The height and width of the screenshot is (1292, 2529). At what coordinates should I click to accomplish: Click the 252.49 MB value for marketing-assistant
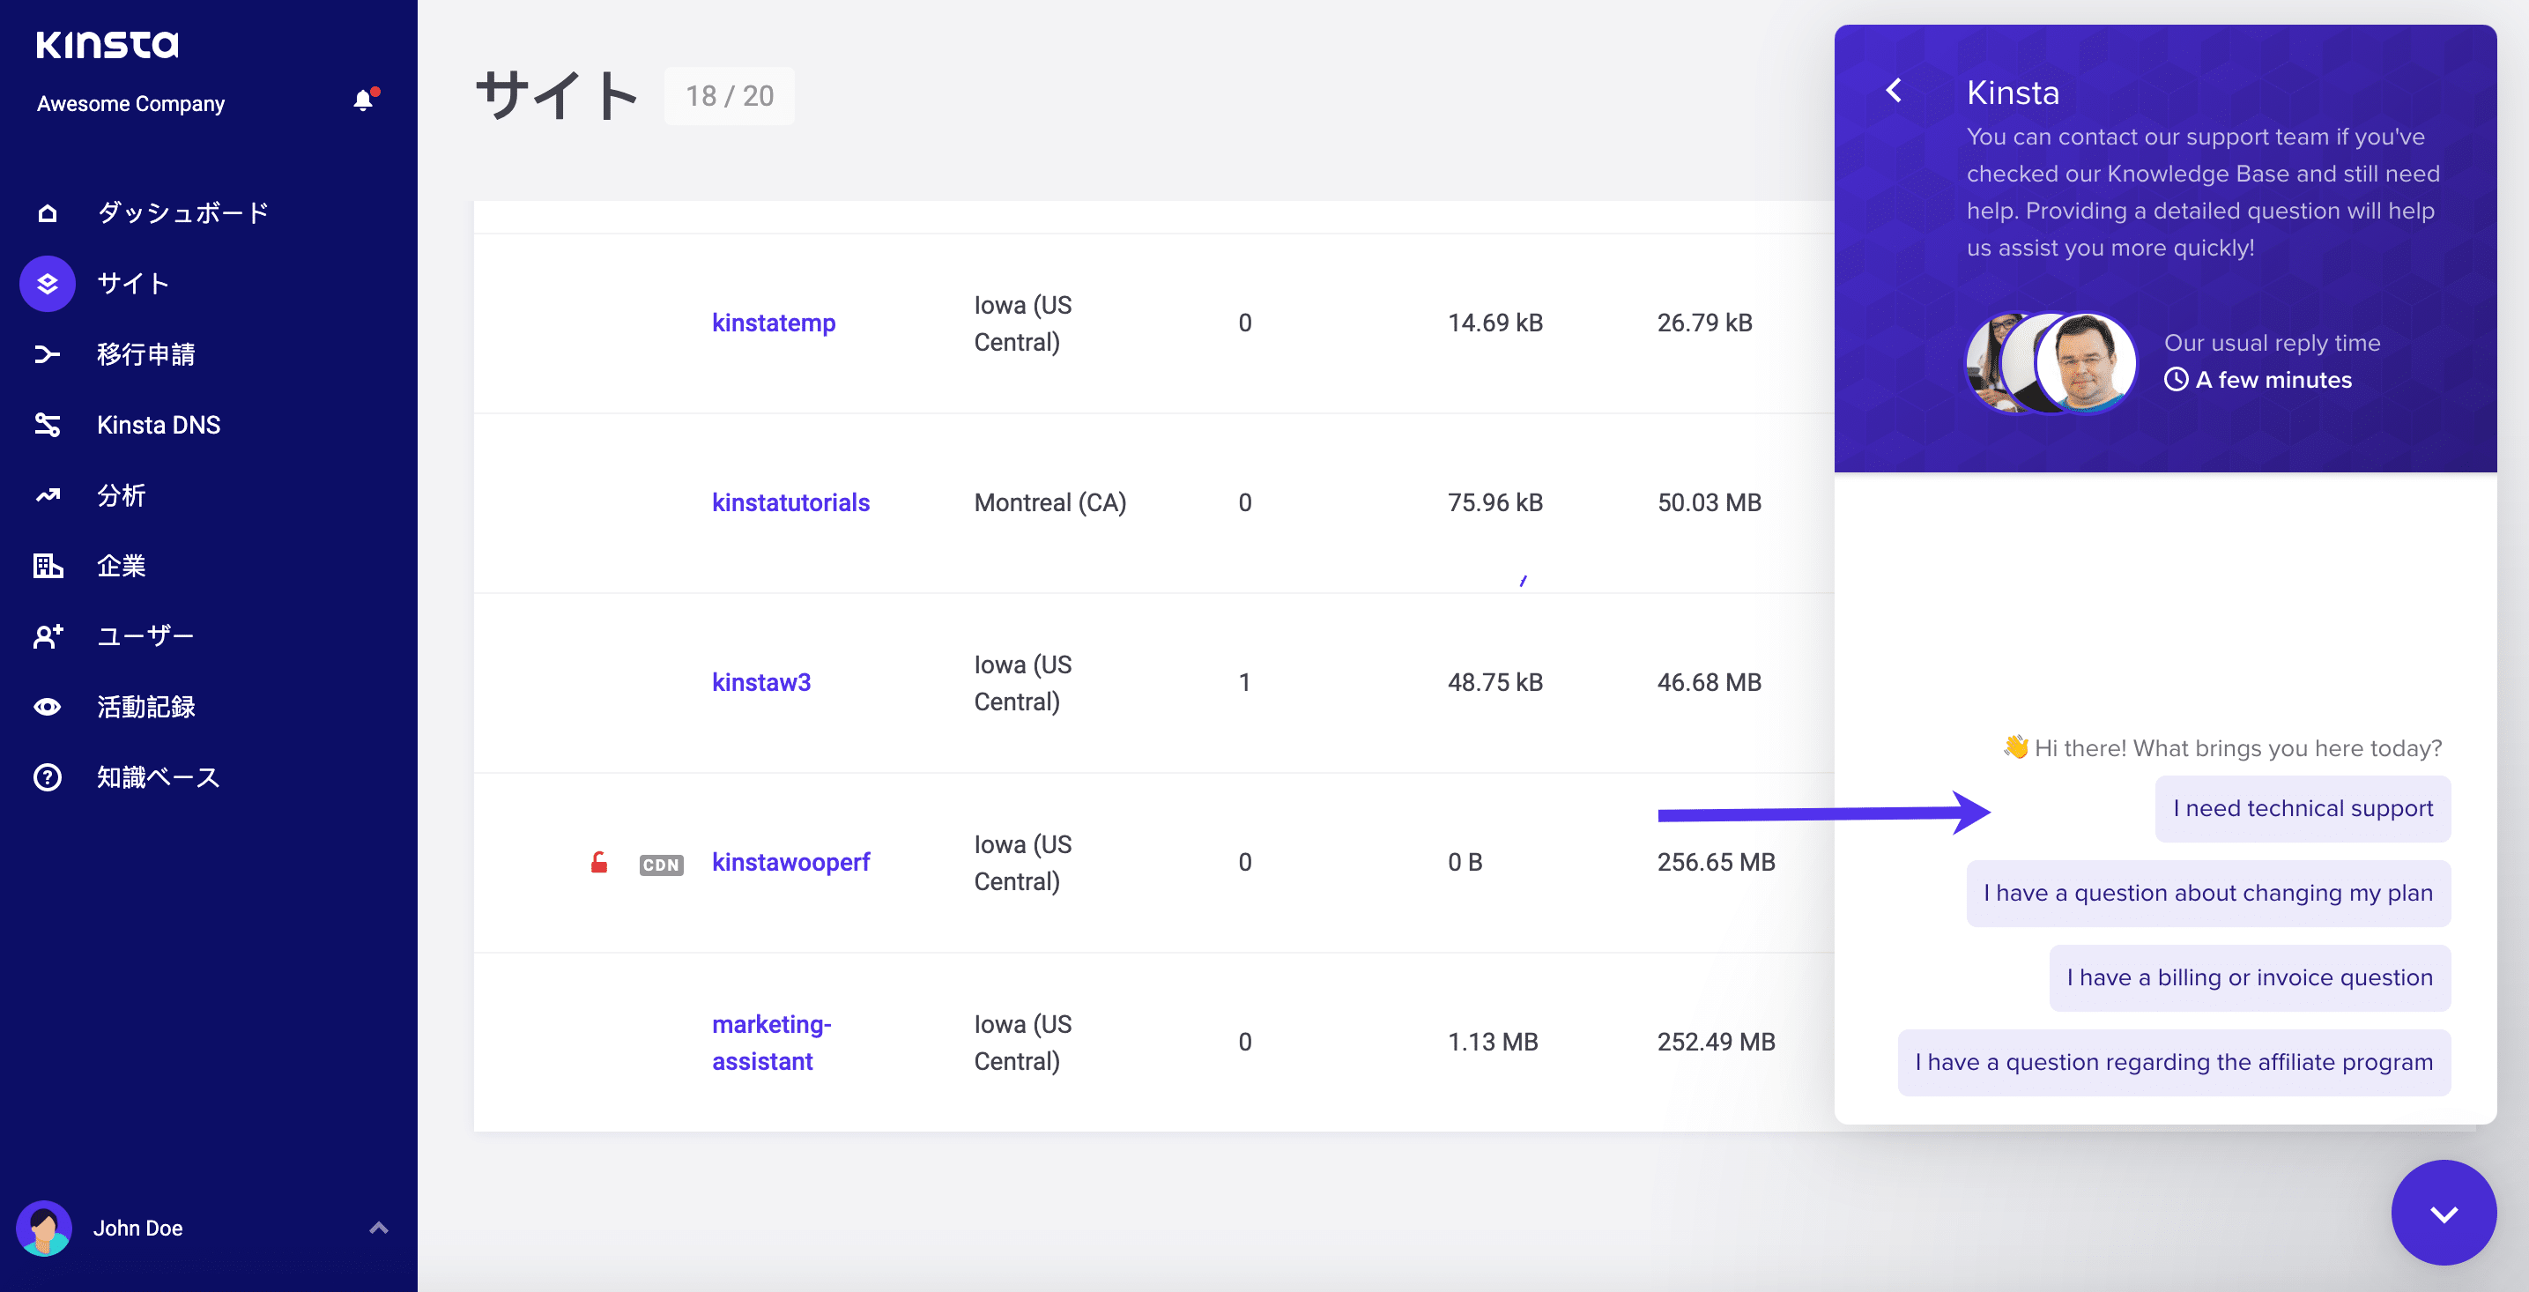pyautogui.click(x=1717, y=1043)
